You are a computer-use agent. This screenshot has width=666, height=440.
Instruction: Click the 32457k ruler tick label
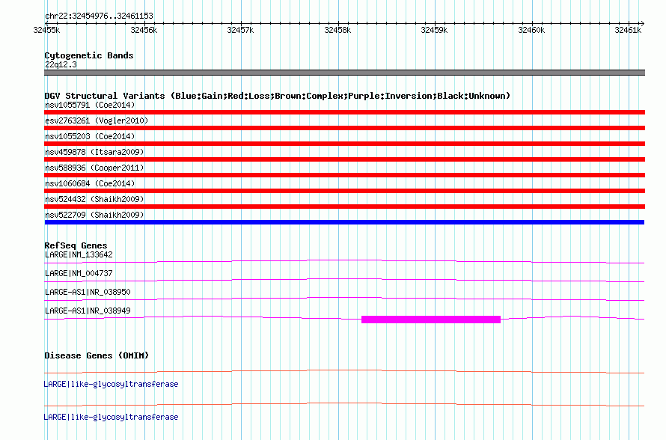[x=240, y=30]
